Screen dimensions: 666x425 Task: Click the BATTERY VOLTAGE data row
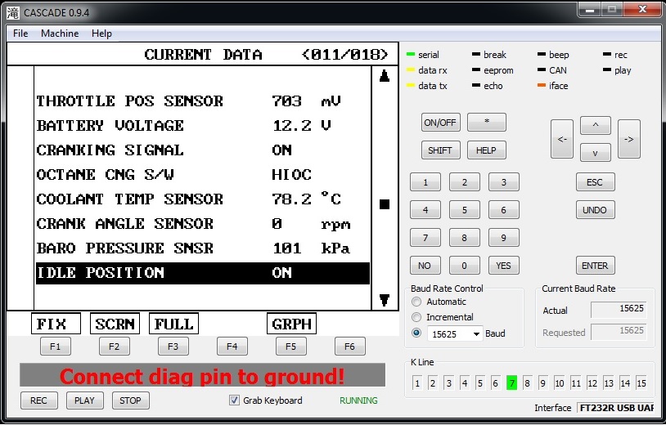203,126
